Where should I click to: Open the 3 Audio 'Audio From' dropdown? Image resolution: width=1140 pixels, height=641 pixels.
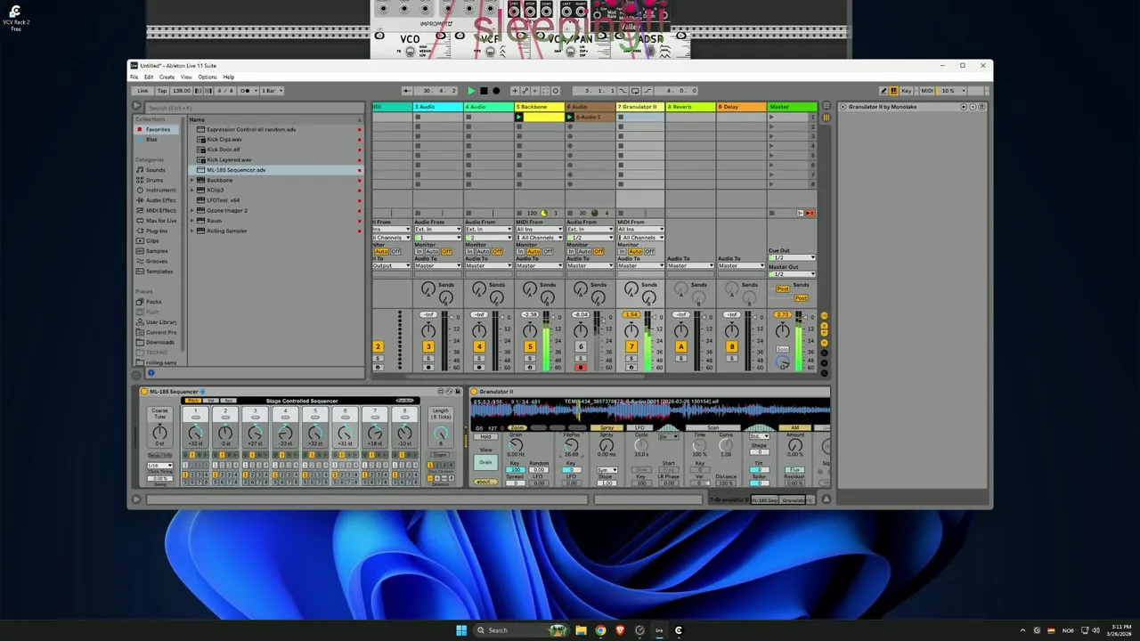pyautogui.click(x=437, y=230)
